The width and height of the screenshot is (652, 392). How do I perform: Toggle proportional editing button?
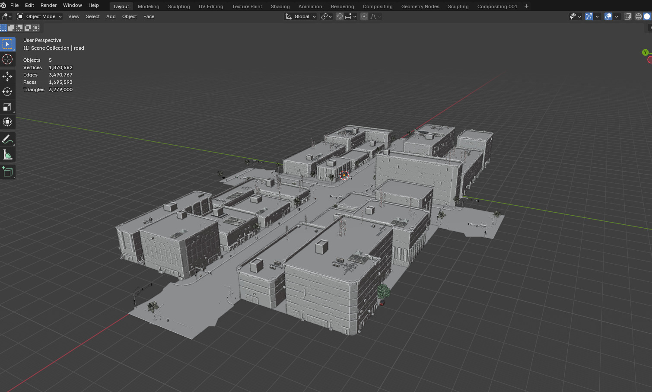coord(364,16)
